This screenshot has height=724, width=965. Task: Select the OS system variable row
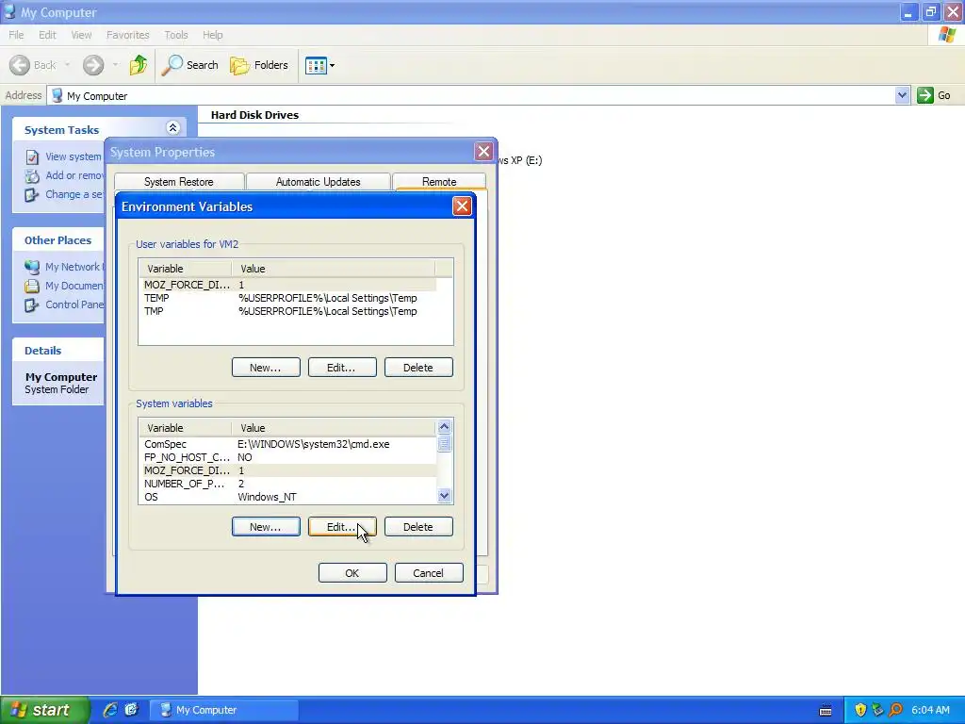tap(288, 497)
